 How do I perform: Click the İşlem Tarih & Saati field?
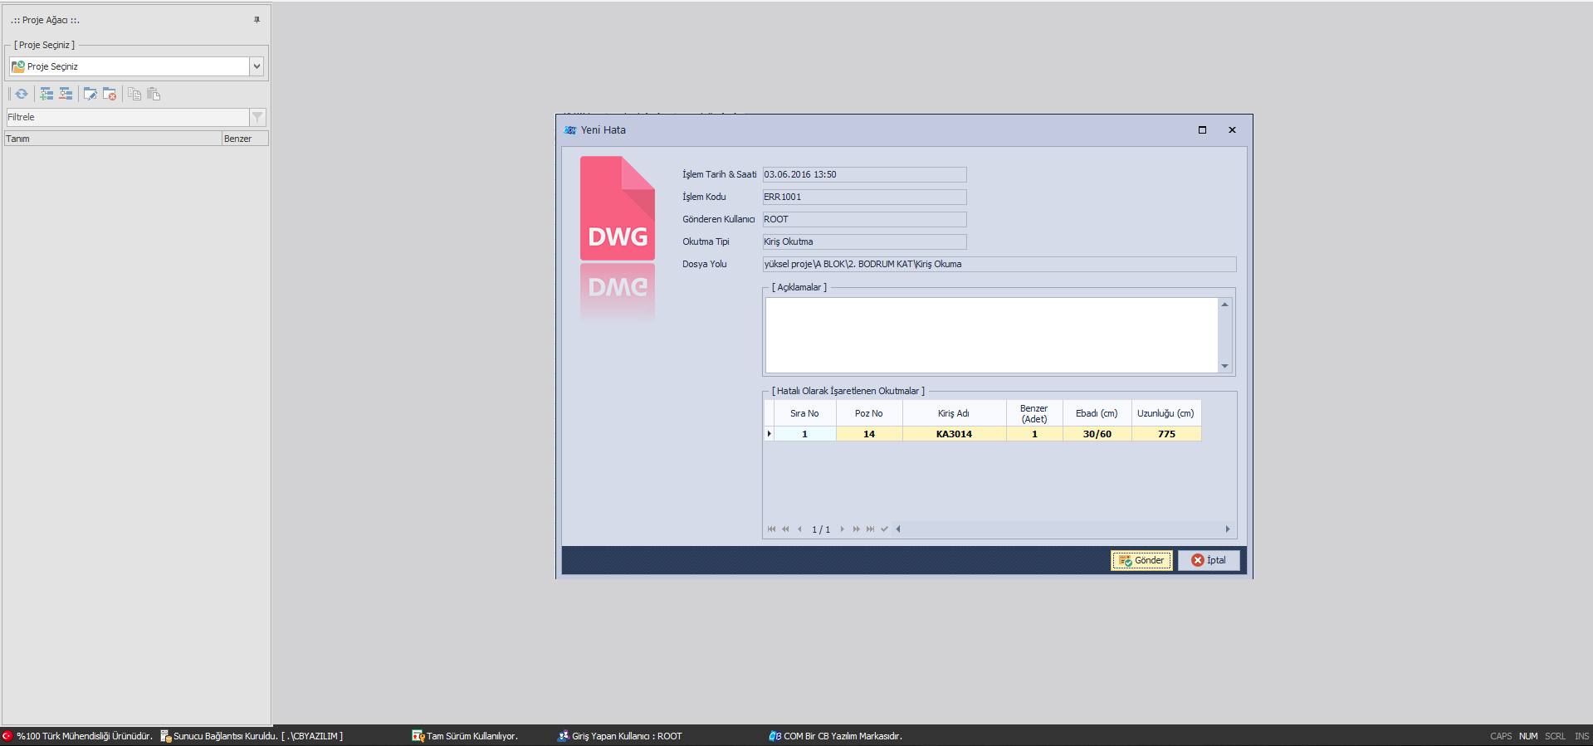864,174
